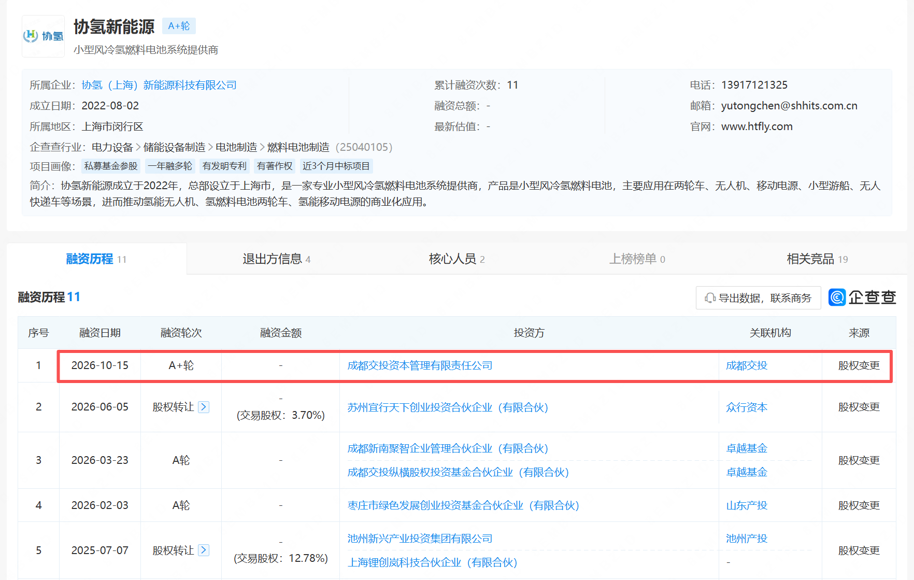Click the A+轮 badge next to title
This screenshot has width=914, height=580.
pos(179,26)
